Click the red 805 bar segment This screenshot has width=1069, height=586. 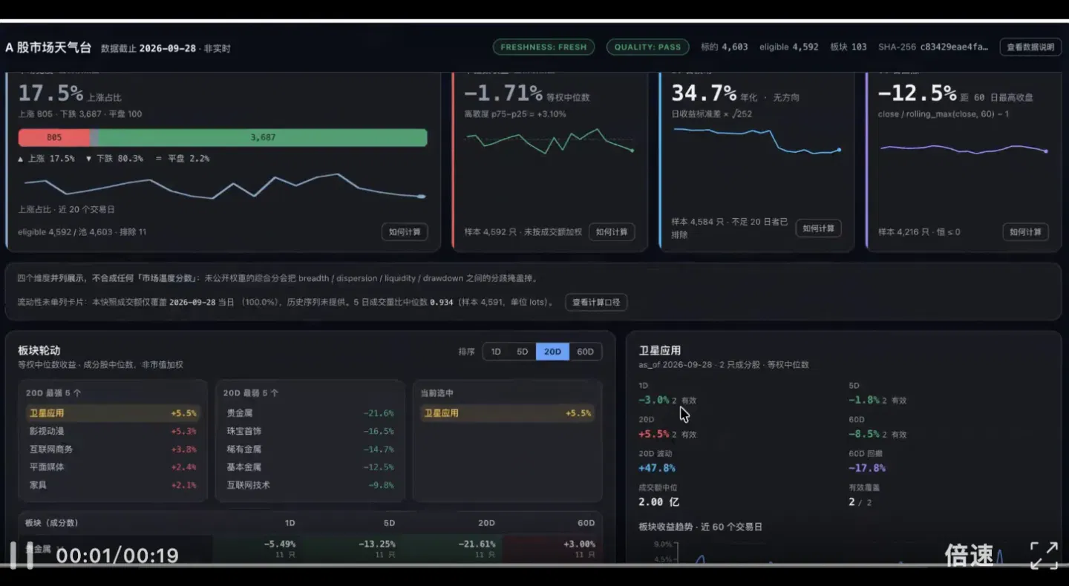click(53, 137)
